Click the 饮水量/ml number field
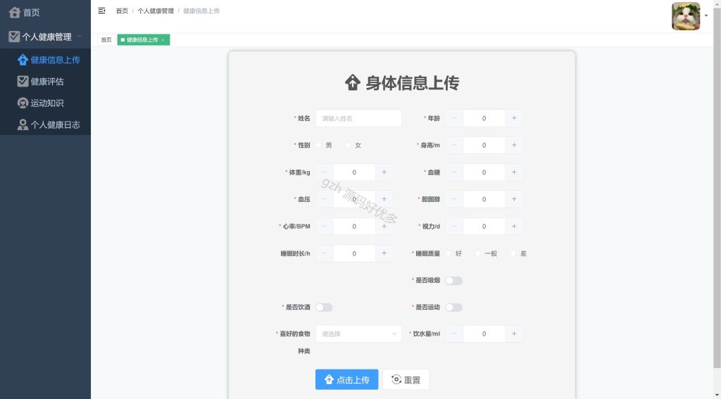The image size is (721, 399). 484,334
